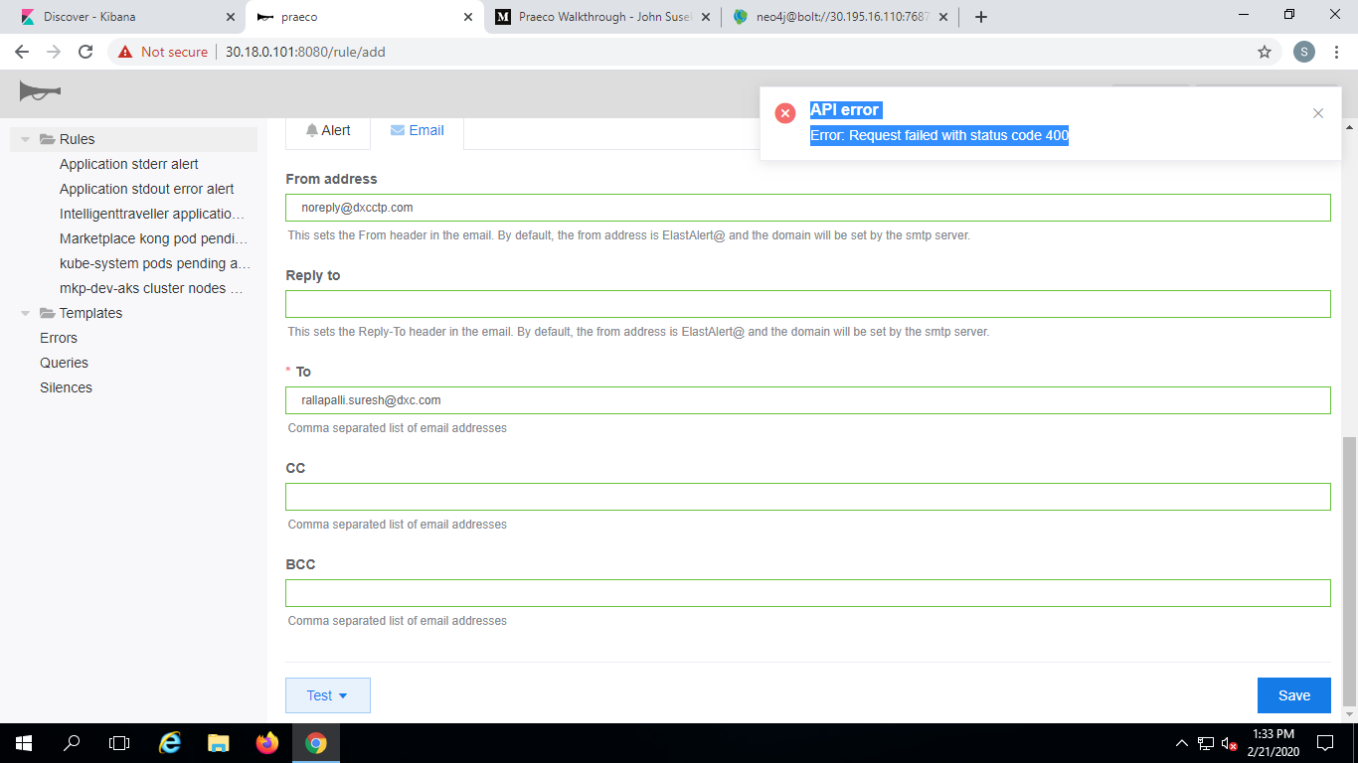Switch to the Alert tab
This screenshot has height=763, width=1358.
coord(328,130)
